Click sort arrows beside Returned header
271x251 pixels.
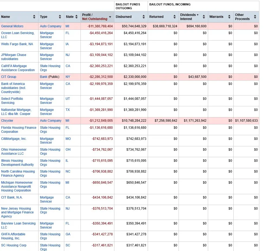(175, 17)
